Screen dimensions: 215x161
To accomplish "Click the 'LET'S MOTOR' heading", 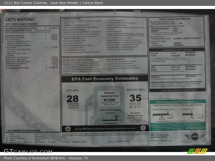I will 20,20.
